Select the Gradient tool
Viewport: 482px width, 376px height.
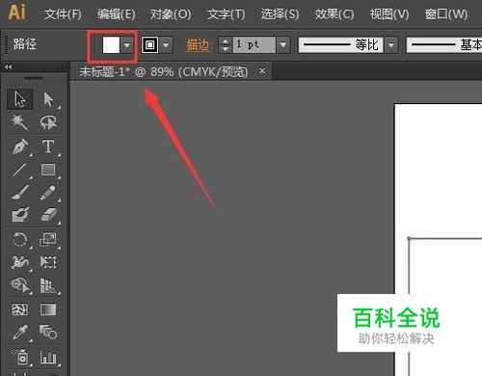[48, 309]
